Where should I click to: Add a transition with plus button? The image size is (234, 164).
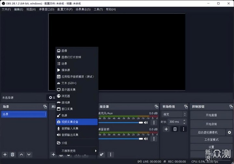click(x=166, y=129)
